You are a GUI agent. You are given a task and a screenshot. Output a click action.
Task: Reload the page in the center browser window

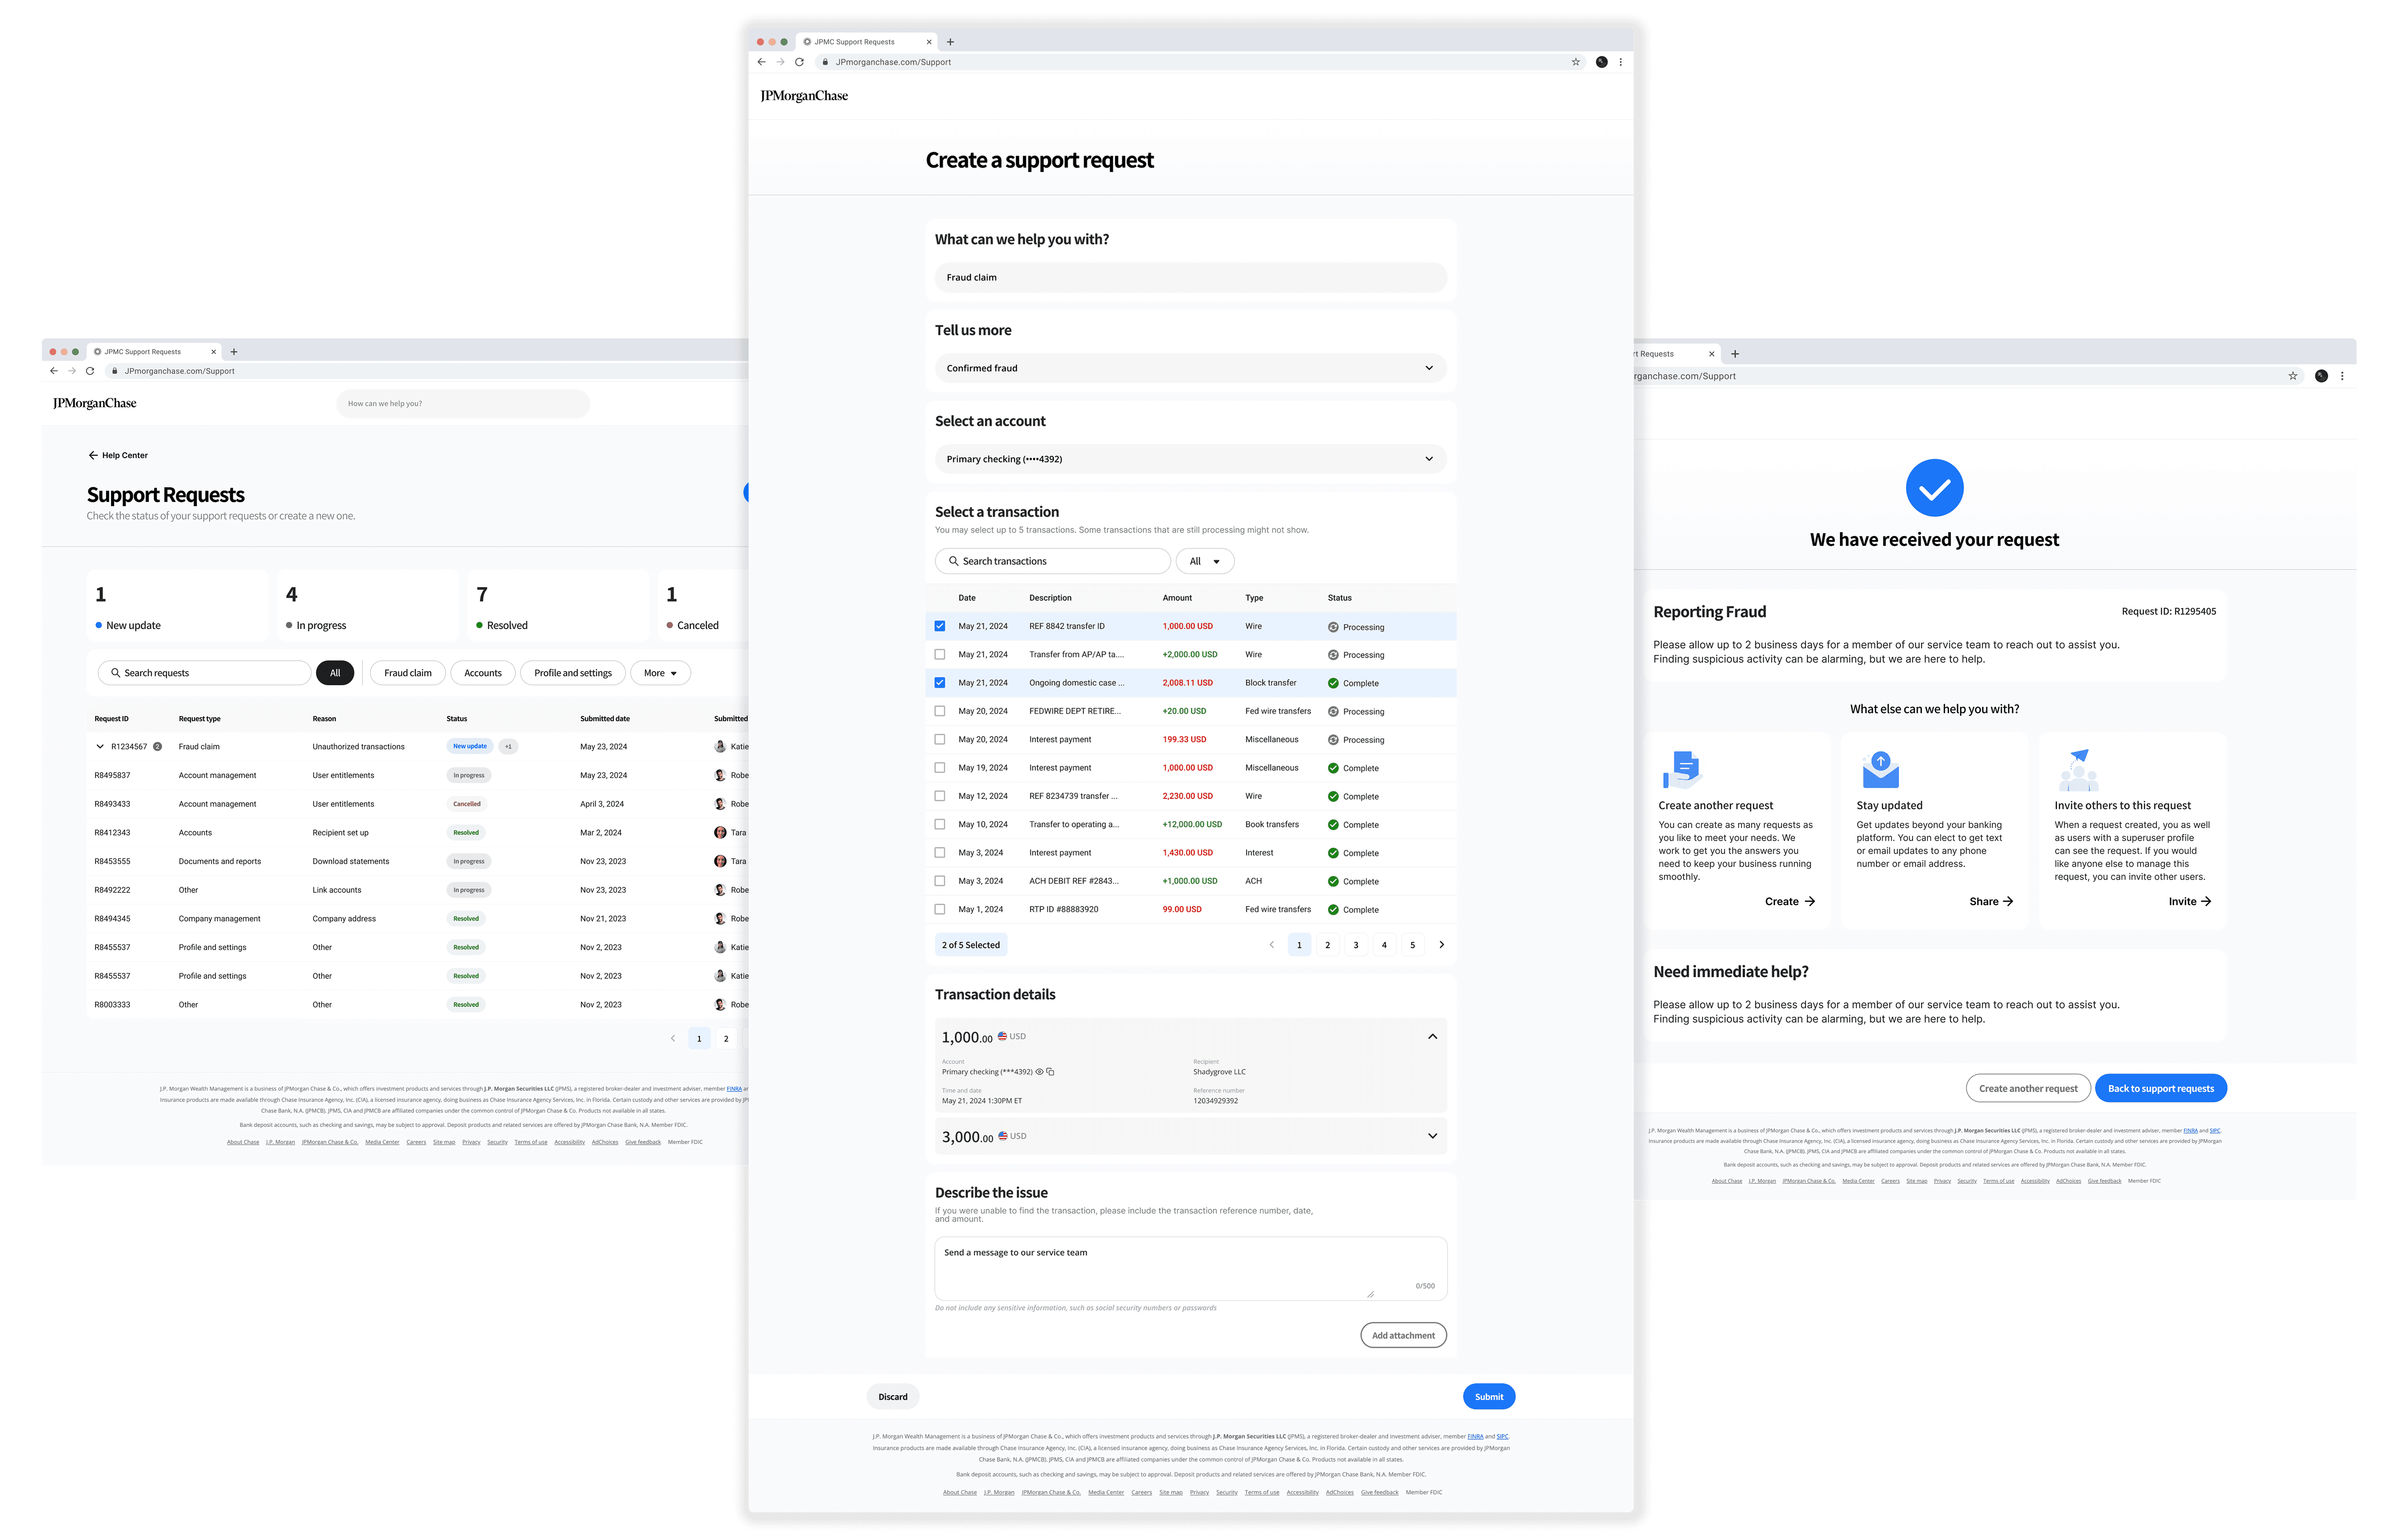click(799, 62)
